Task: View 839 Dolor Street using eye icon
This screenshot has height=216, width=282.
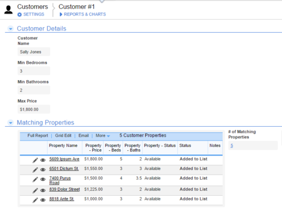Action: click(43, 190)
